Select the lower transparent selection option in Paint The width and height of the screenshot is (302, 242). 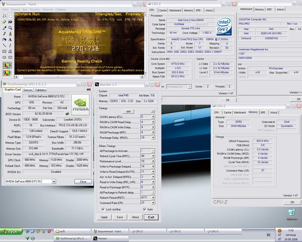click(7, 73)
